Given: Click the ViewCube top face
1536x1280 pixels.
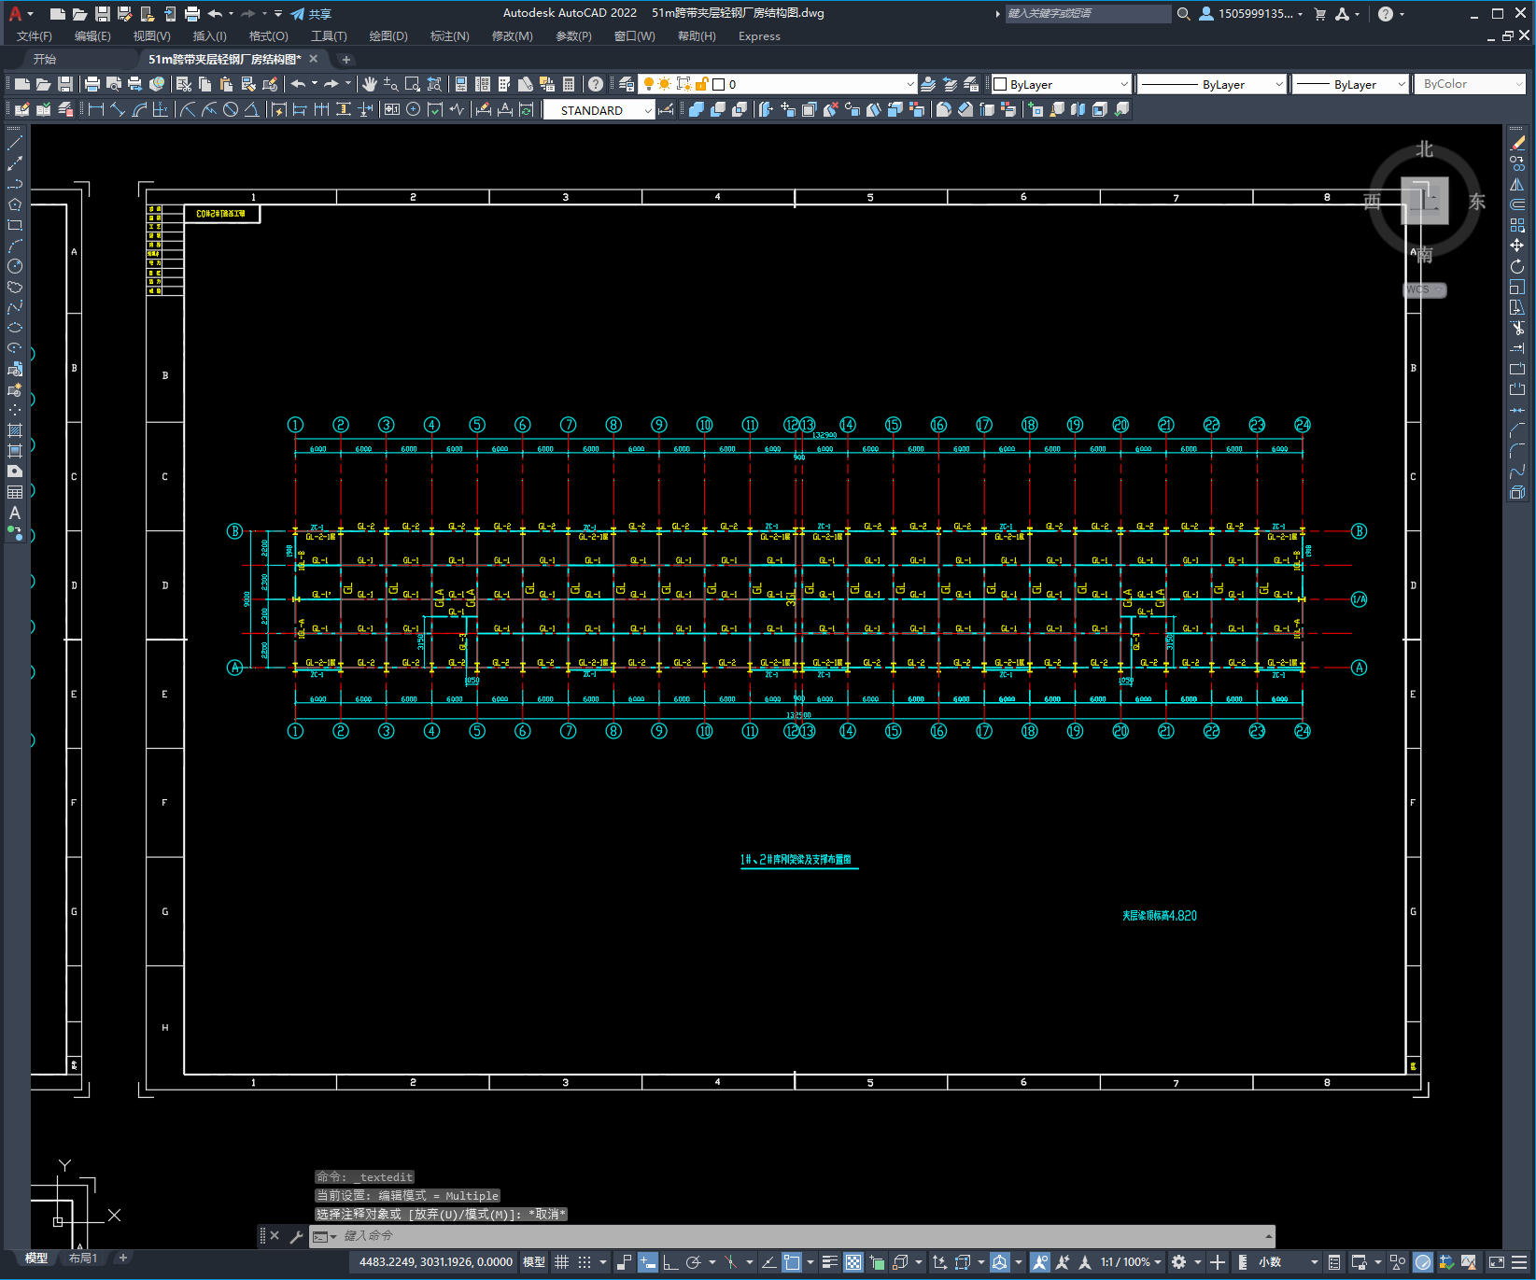Looking at the screenshot, I should tap(1425, 200).
